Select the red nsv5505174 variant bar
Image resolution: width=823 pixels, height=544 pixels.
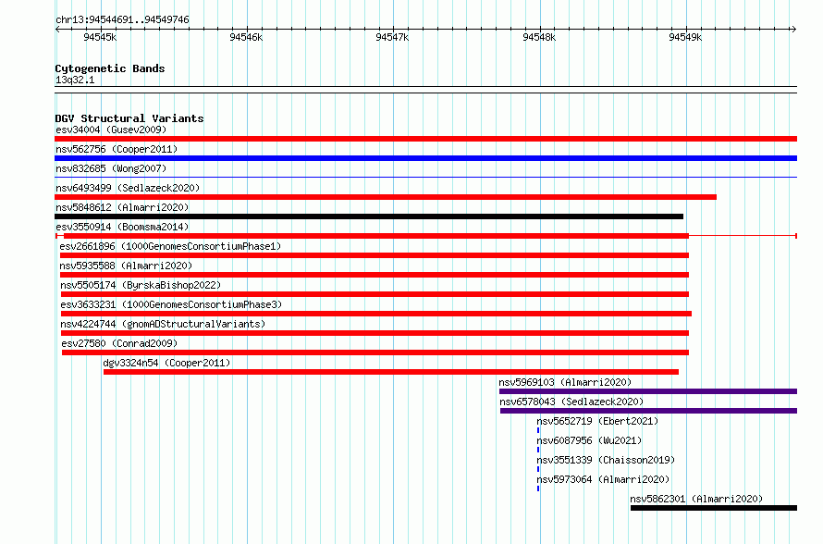[375, 294]
